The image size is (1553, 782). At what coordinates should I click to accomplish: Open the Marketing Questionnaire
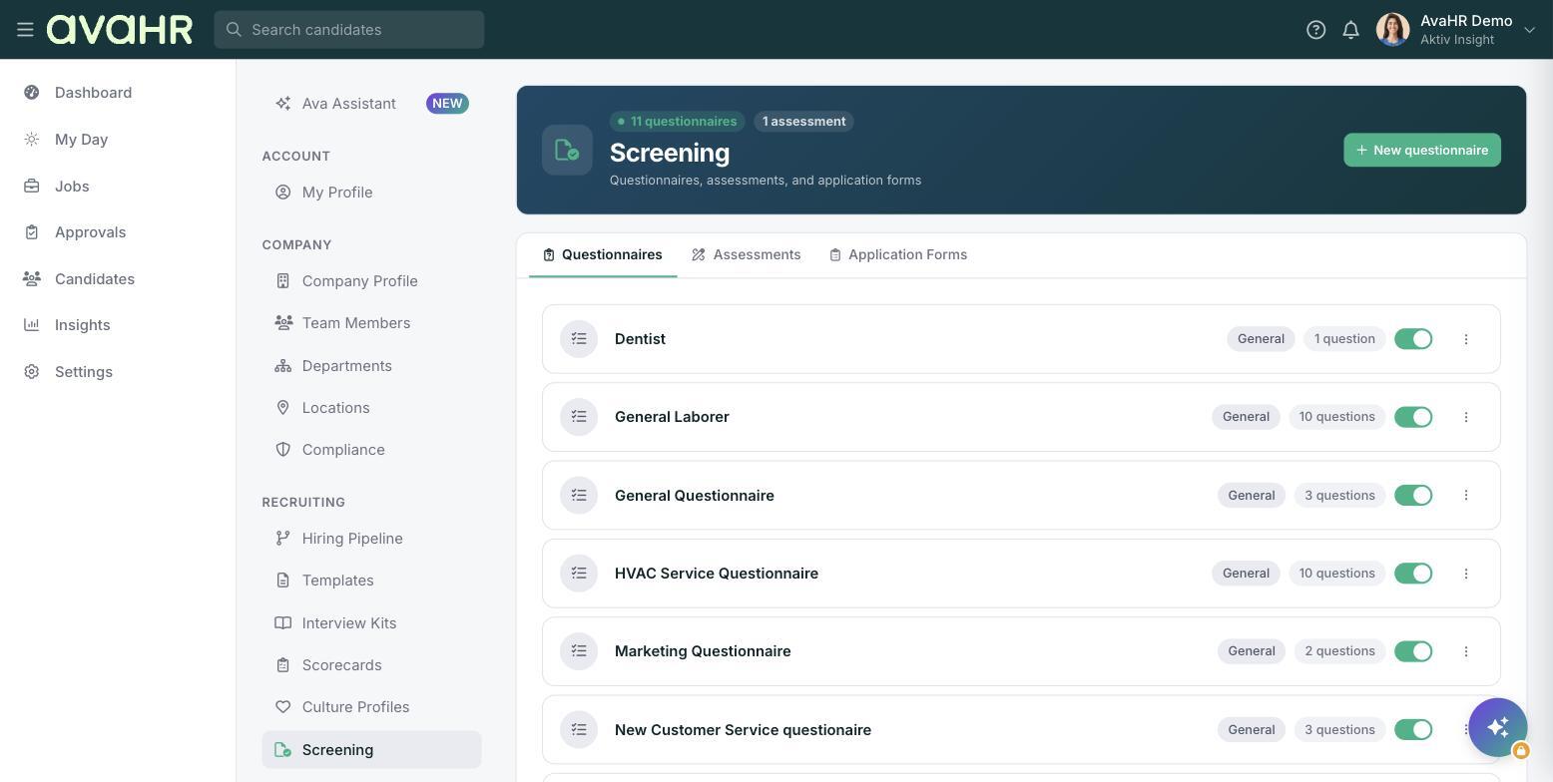[703, 651]
